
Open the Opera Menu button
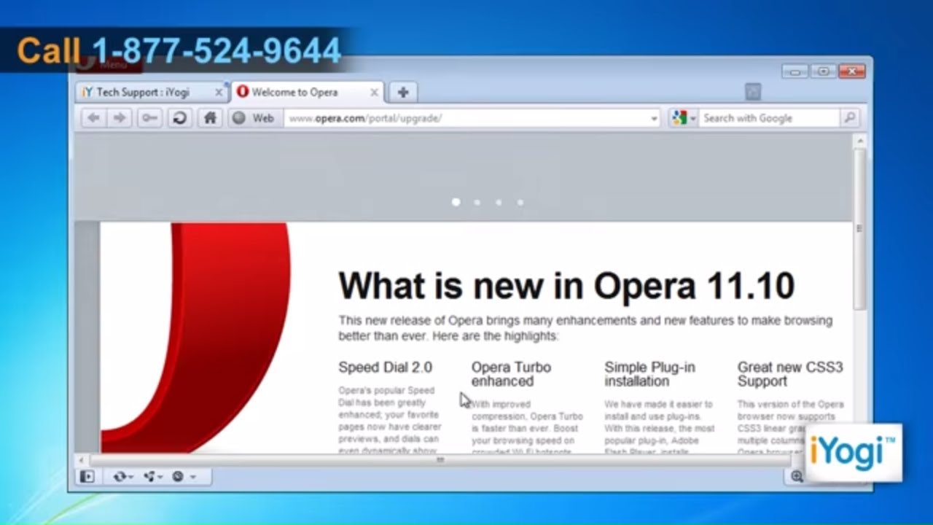coord(108,64)
